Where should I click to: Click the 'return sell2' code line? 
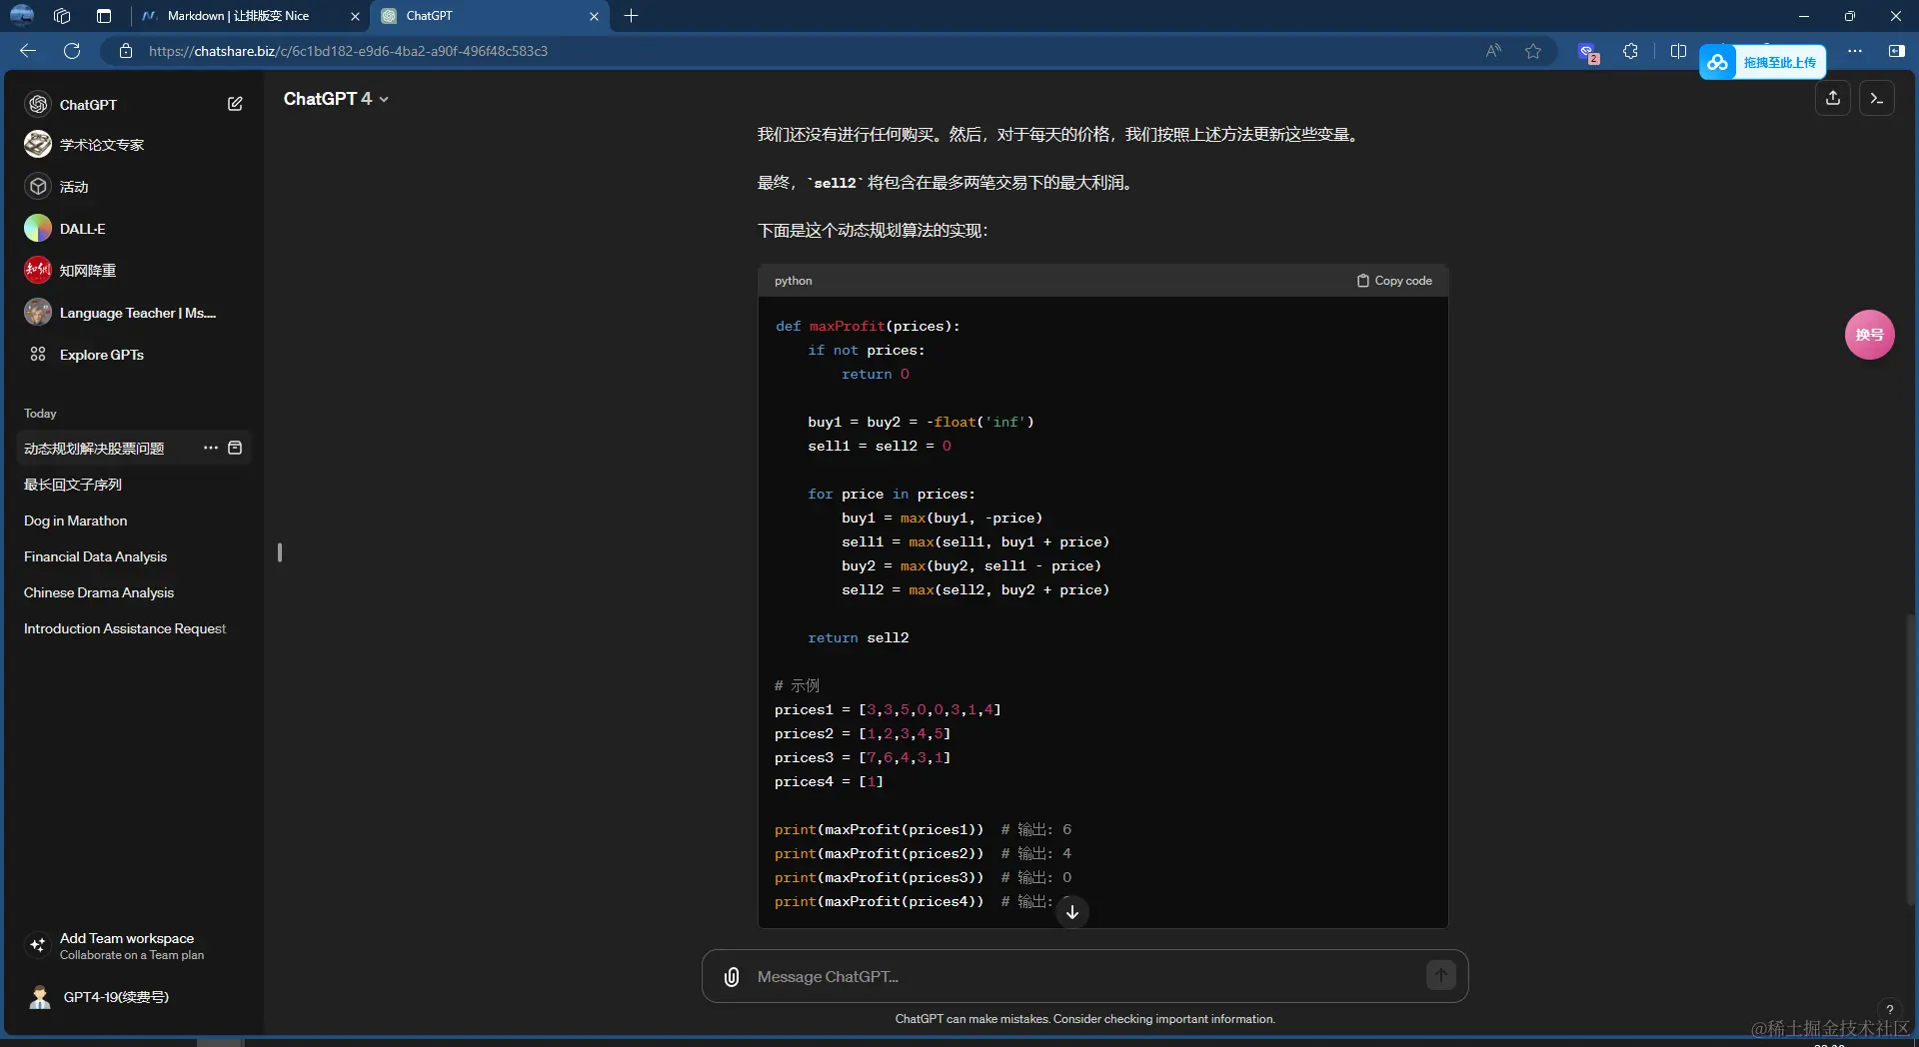(859, 637)
